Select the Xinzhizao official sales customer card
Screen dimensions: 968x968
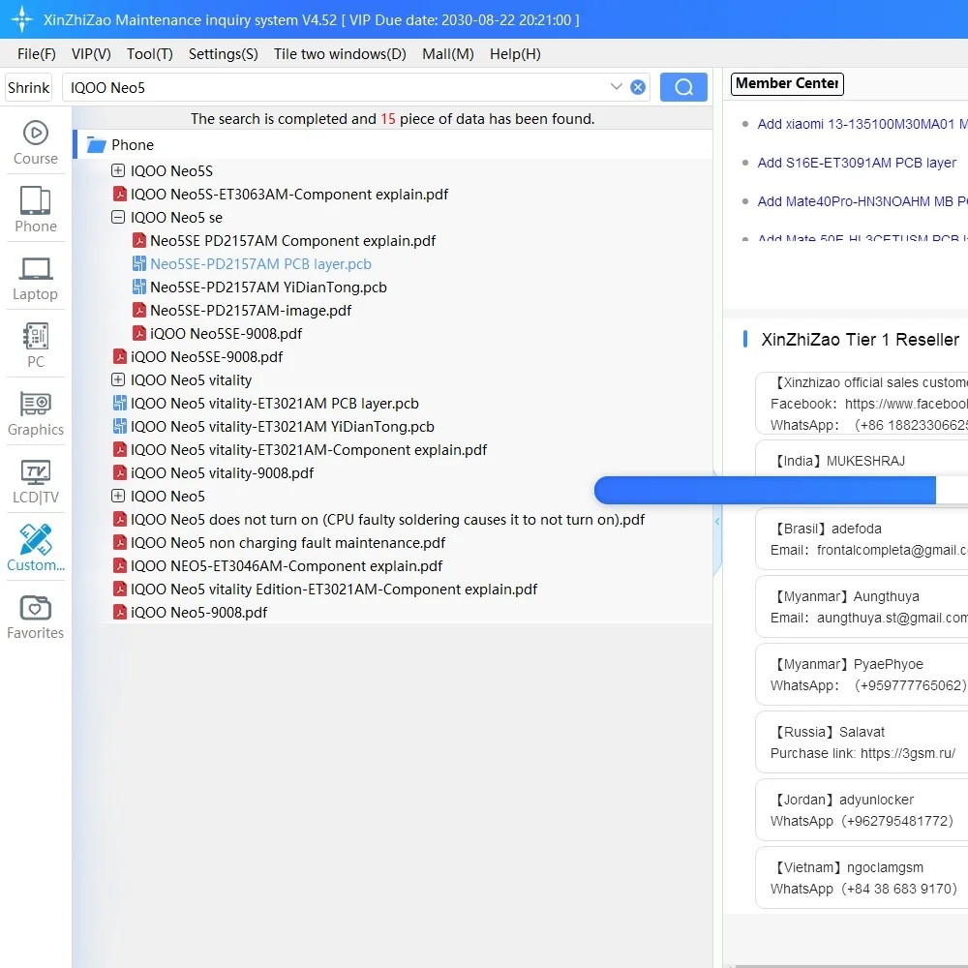click(862, 404)
